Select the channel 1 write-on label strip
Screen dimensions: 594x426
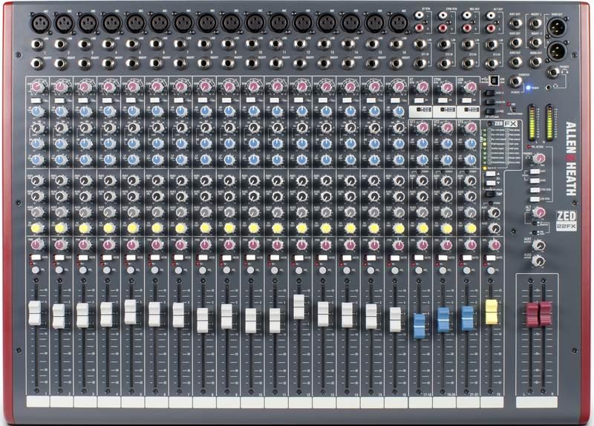(38, 402)
